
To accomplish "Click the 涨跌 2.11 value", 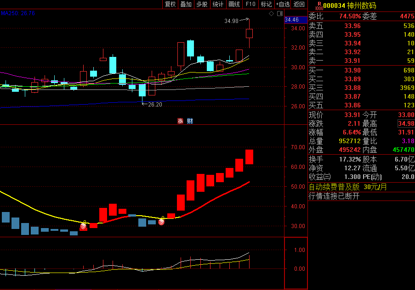I will (x=354, y=123).
